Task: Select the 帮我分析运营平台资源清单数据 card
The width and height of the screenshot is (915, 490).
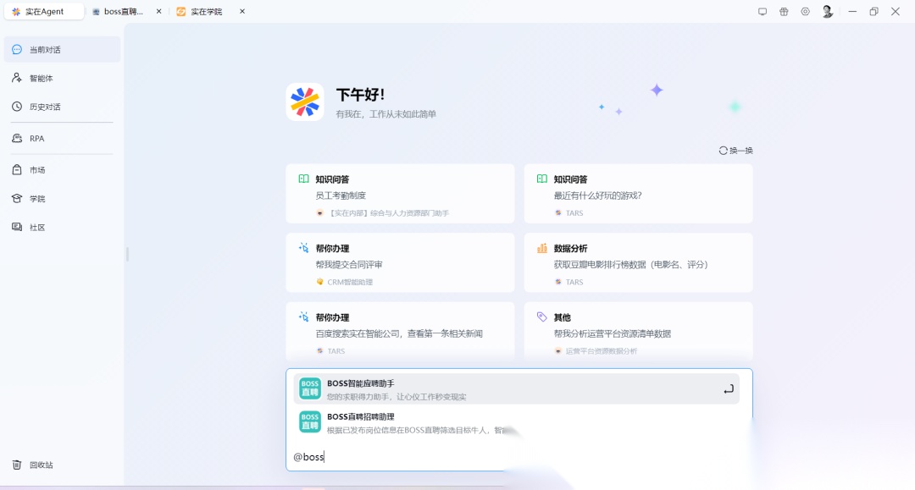Action: 639,331
